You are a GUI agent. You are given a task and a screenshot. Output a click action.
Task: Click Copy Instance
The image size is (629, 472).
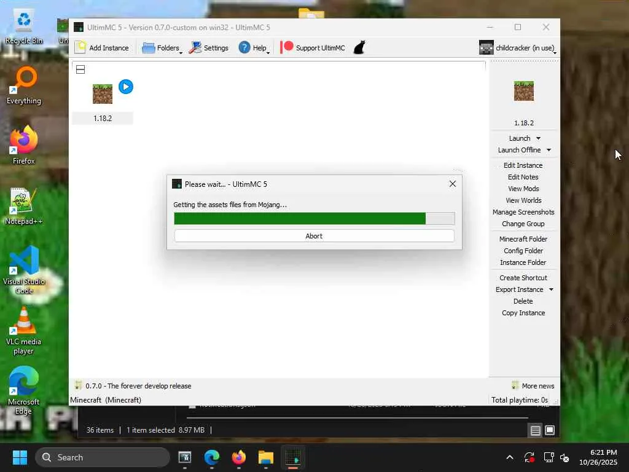point(523,313)
